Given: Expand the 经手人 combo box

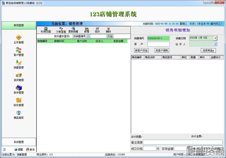Looking at the screenshot, I should [215, 44].
